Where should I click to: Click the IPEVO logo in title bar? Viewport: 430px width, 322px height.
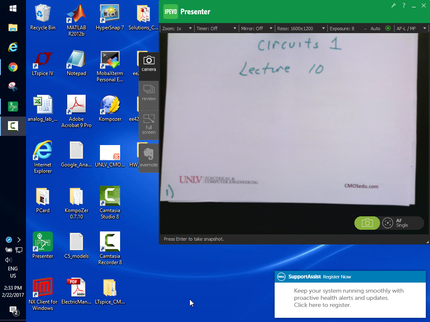pyautogui.click(x=170, y=11)
